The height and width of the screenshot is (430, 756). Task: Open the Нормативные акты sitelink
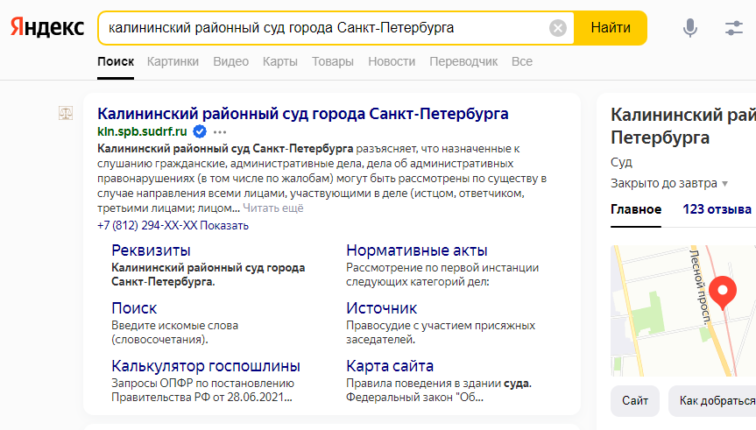(417, 250)
